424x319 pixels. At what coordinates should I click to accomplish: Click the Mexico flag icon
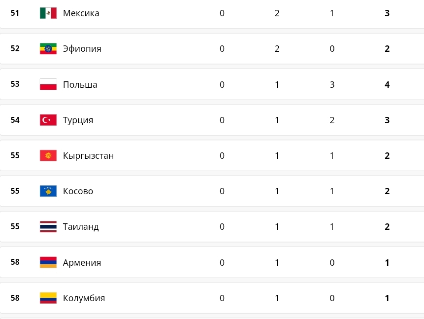click(48, 13)
